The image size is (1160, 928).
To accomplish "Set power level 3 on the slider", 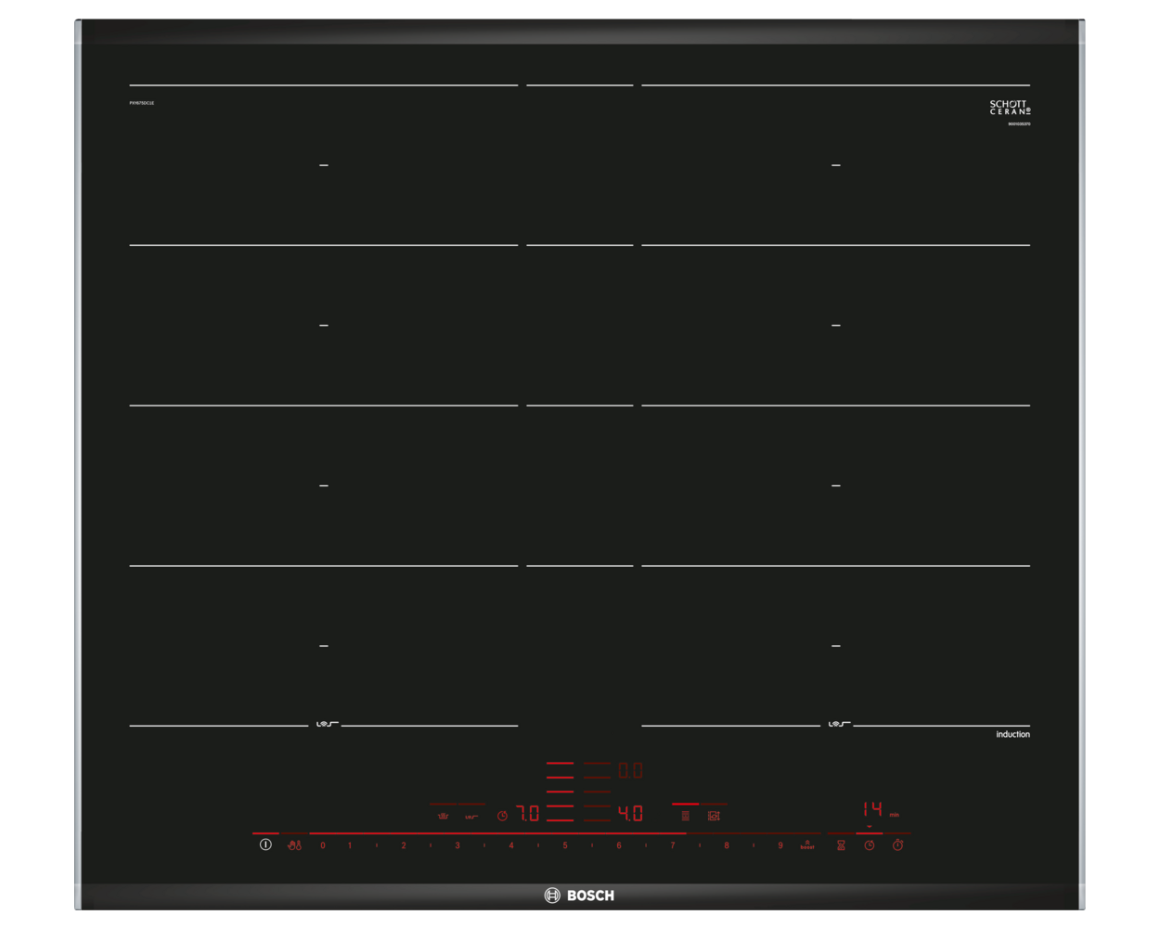I will [458, 845].
